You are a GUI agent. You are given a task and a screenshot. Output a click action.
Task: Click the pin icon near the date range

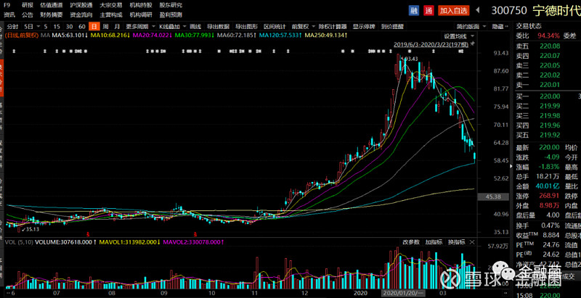[x=473, y=44]
